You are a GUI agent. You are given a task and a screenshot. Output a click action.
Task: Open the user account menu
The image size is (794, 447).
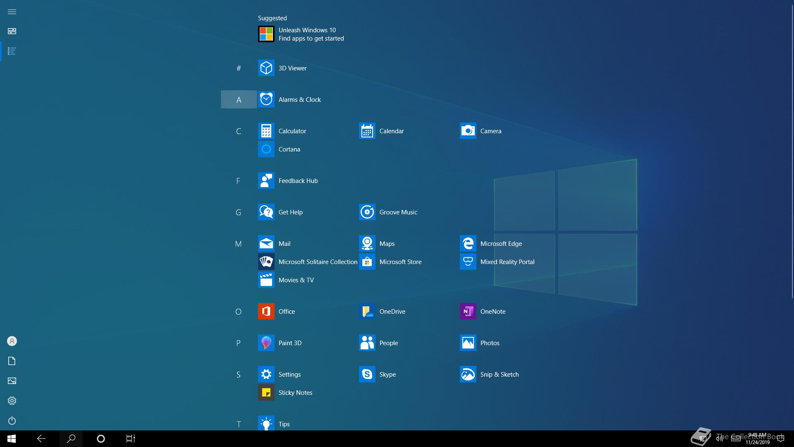pyautogui.click(x=12, y=341)
